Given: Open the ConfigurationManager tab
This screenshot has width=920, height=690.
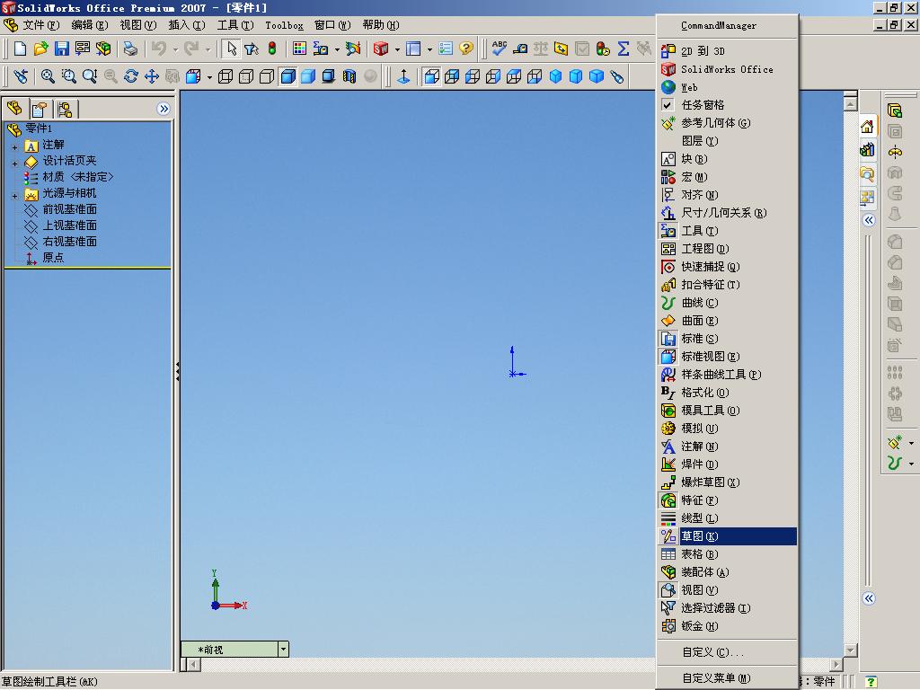Looking at the screenshot, I should click(x=65, y=109).
